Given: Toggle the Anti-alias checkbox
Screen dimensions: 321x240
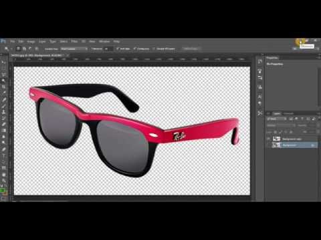Looking at the screenshot, I should 118,49.
